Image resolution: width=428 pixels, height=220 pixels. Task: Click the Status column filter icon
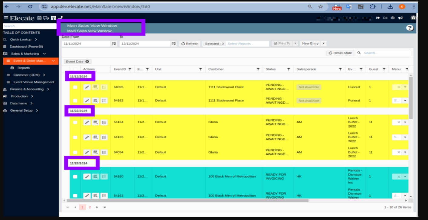289,69
